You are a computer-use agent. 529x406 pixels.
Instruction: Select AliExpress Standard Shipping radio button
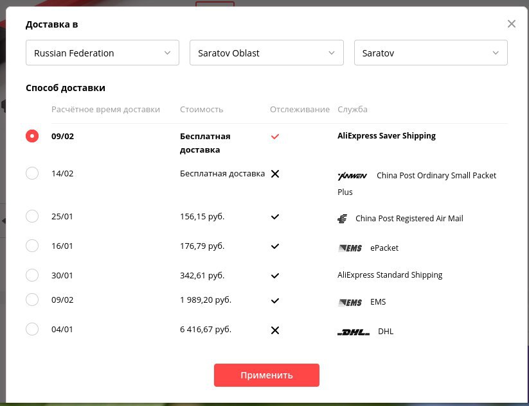click(32, 275)
